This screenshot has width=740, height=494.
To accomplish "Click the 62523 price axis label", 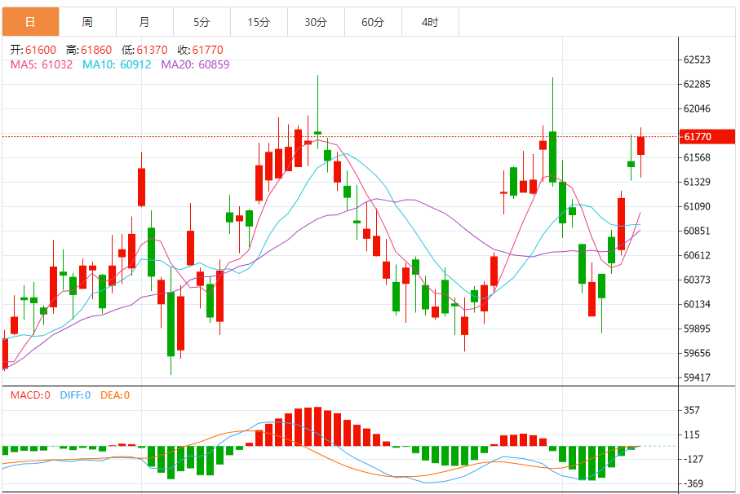I will point(697,60).
